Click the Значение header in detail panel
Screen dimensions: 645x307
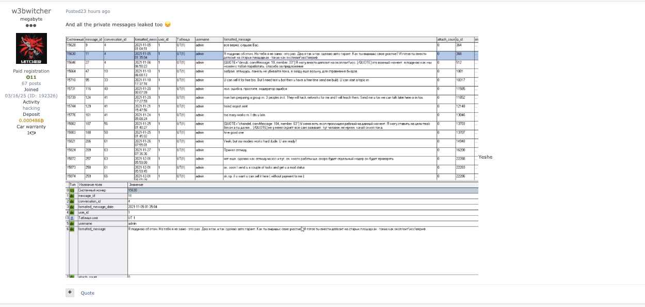[303, 184]
